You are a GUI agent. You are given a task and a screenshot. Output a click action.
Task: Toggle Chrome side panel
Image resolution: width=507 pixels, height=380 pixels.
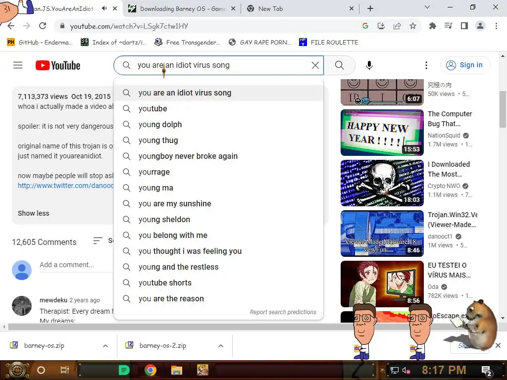464,26
